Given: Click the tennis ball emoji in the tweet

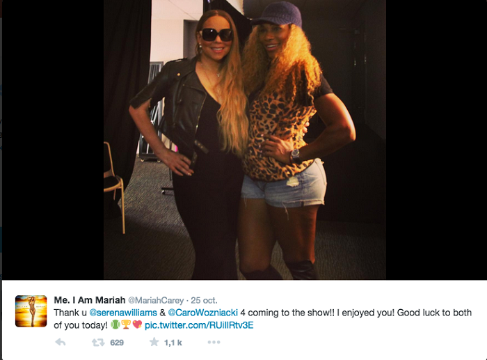Looking at the screenshot, I should [115, 325].
